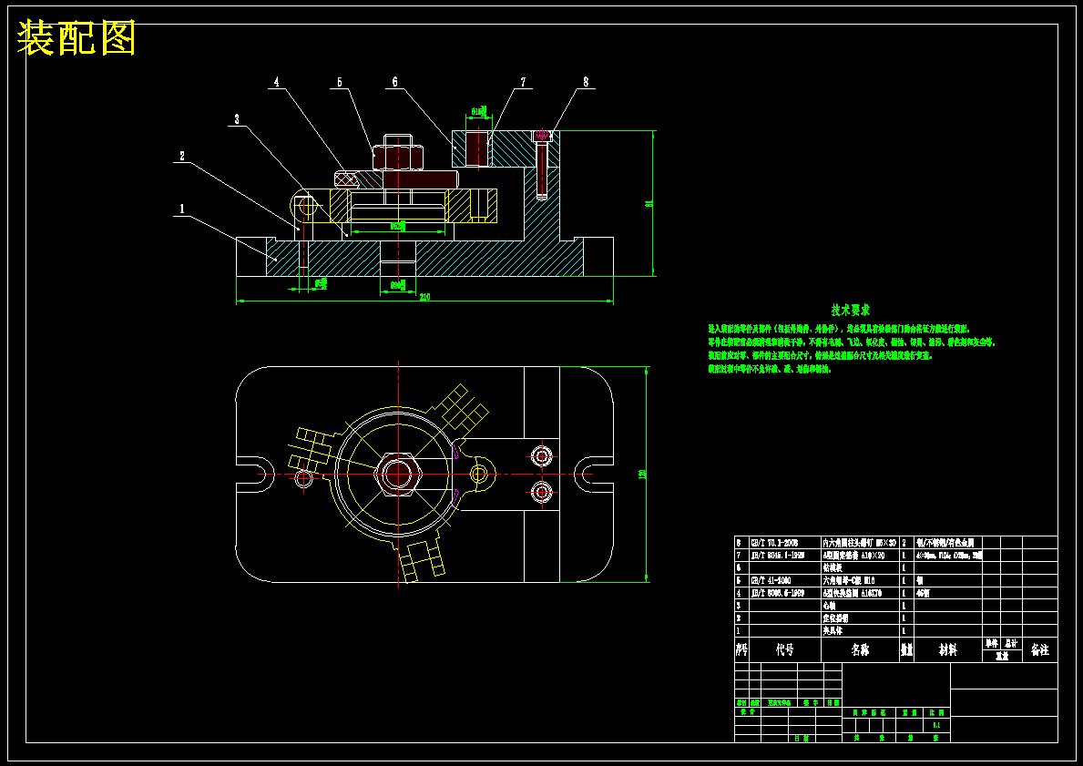Select the 210 overall width dimension

pyautogui.click(x=424, y=297)
